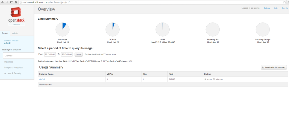Open the Settings link
This screenshot has width=289, height=126.
click(x=267, y=8)
